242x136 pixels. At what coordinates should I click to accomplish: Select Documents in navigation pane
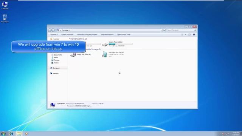pyautogui.click(x=58, y=55)
